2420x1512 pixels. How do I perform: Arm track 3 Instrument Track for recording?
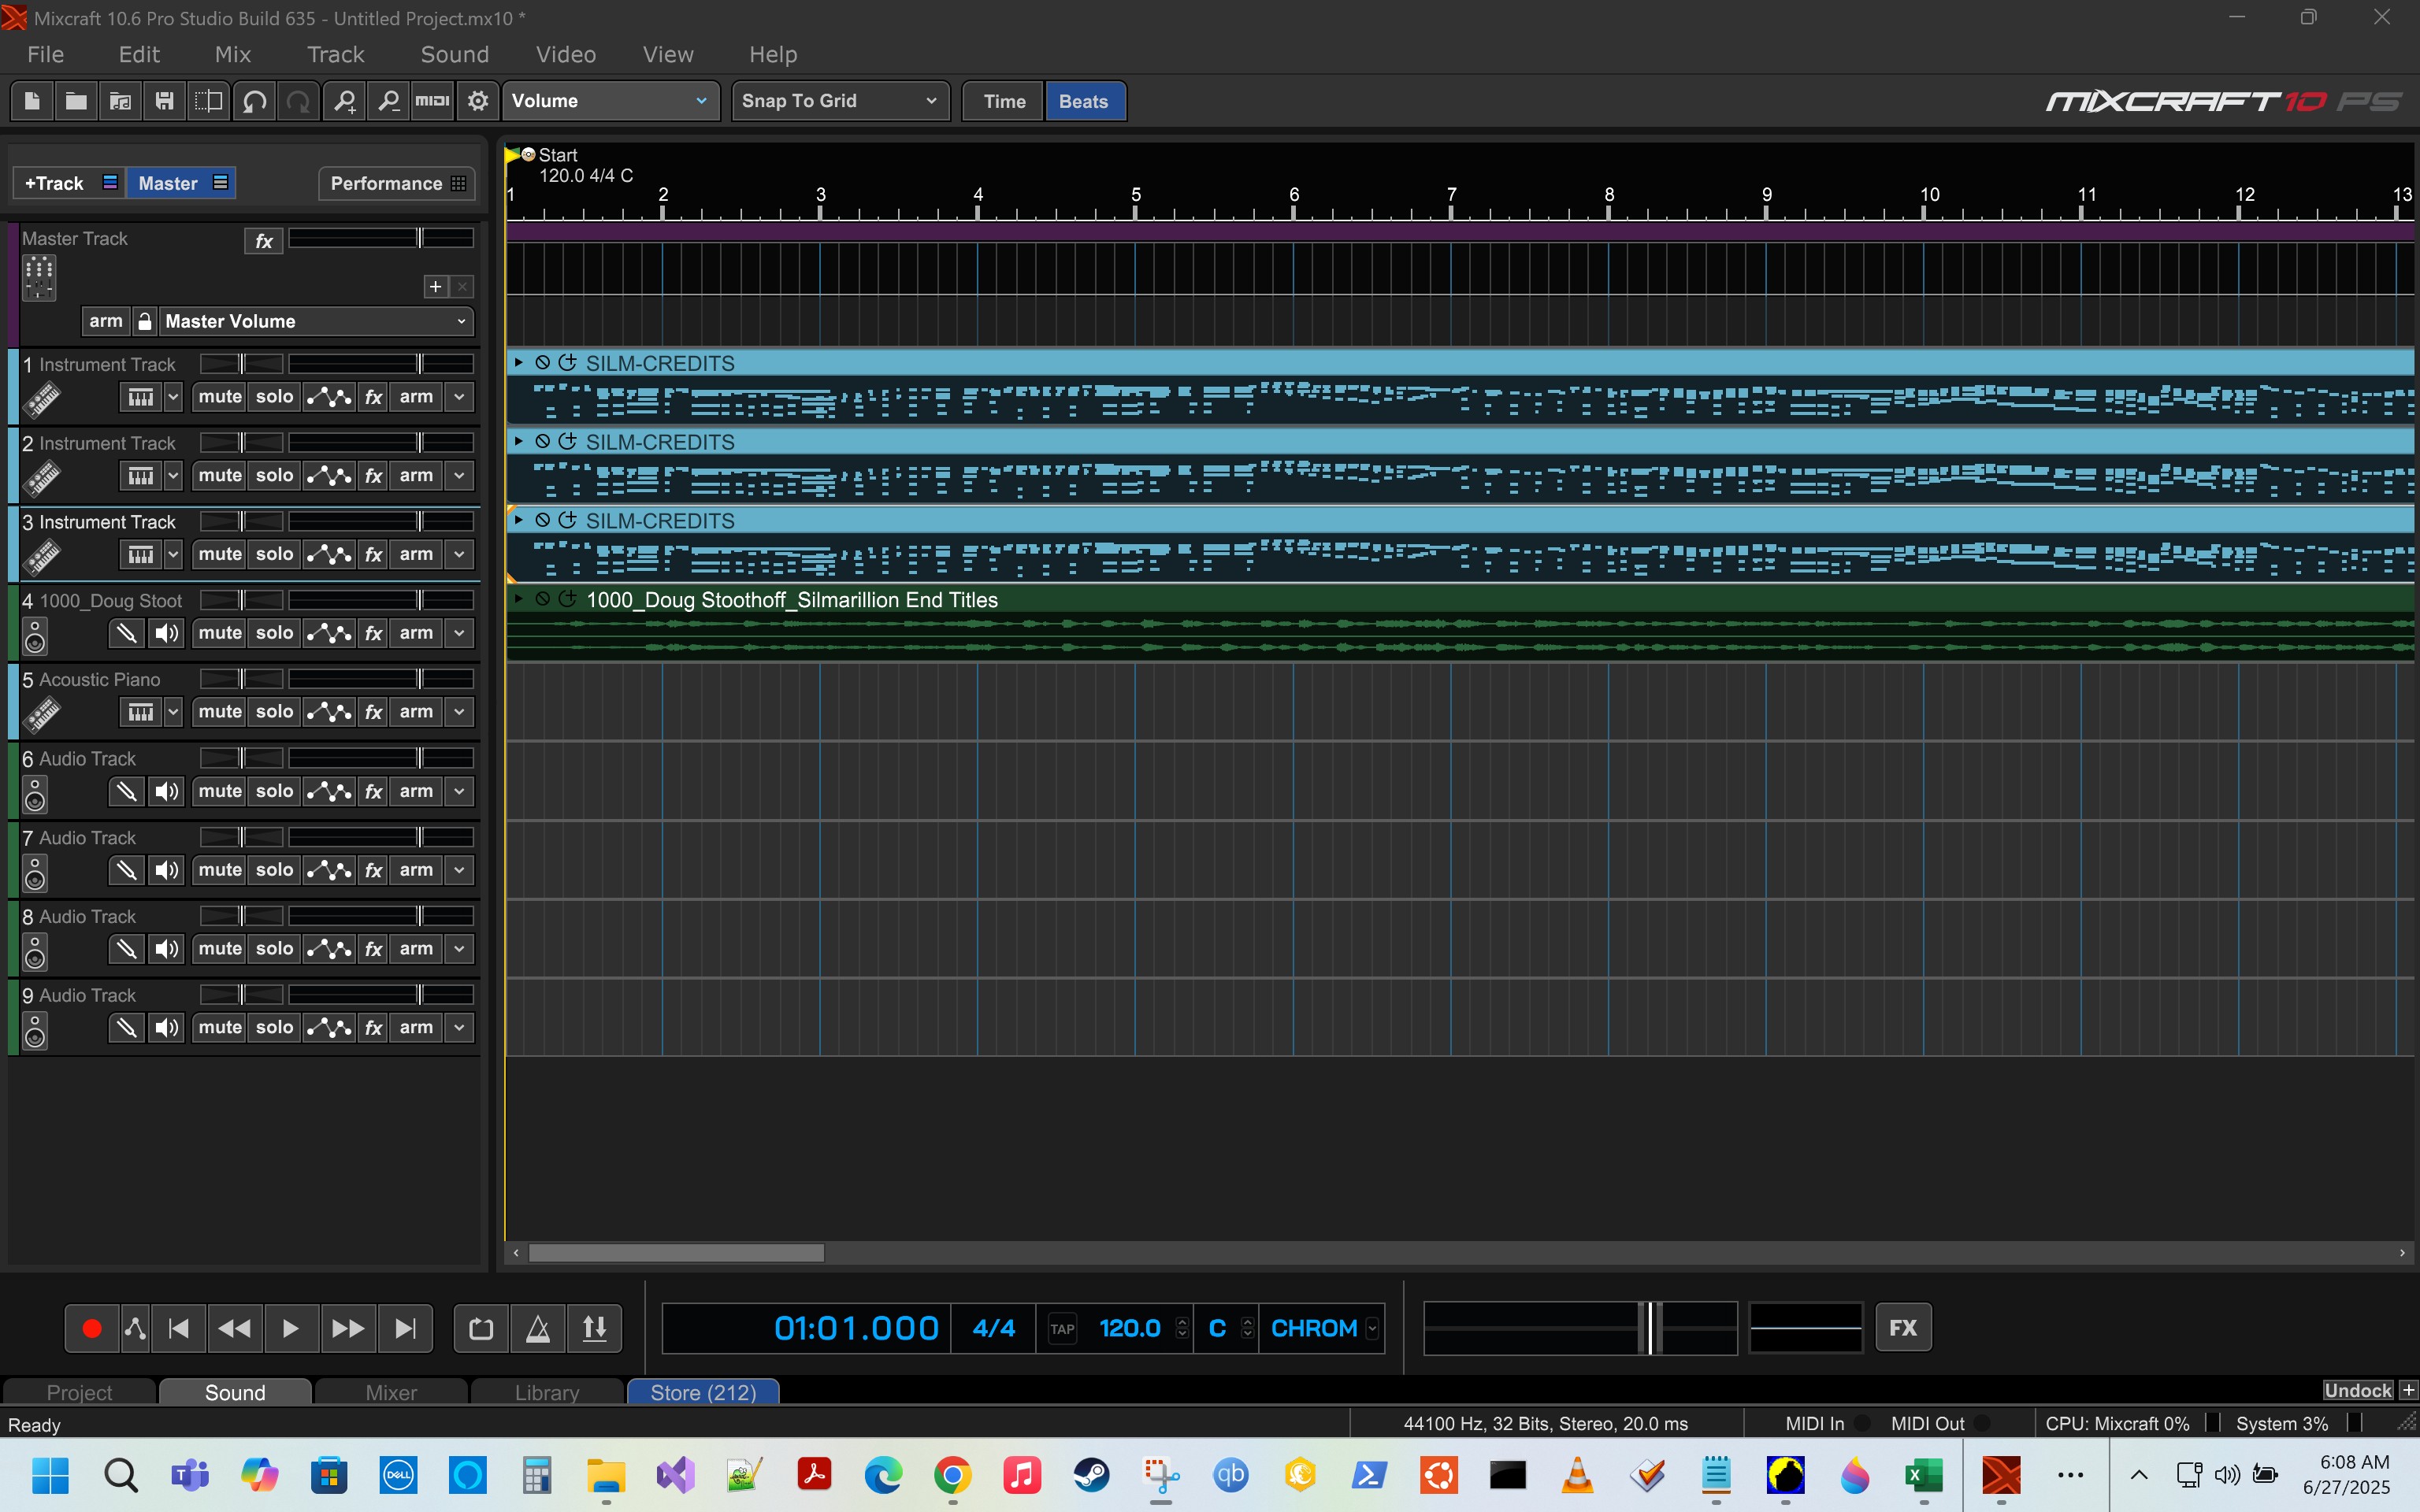pos(416,554)
